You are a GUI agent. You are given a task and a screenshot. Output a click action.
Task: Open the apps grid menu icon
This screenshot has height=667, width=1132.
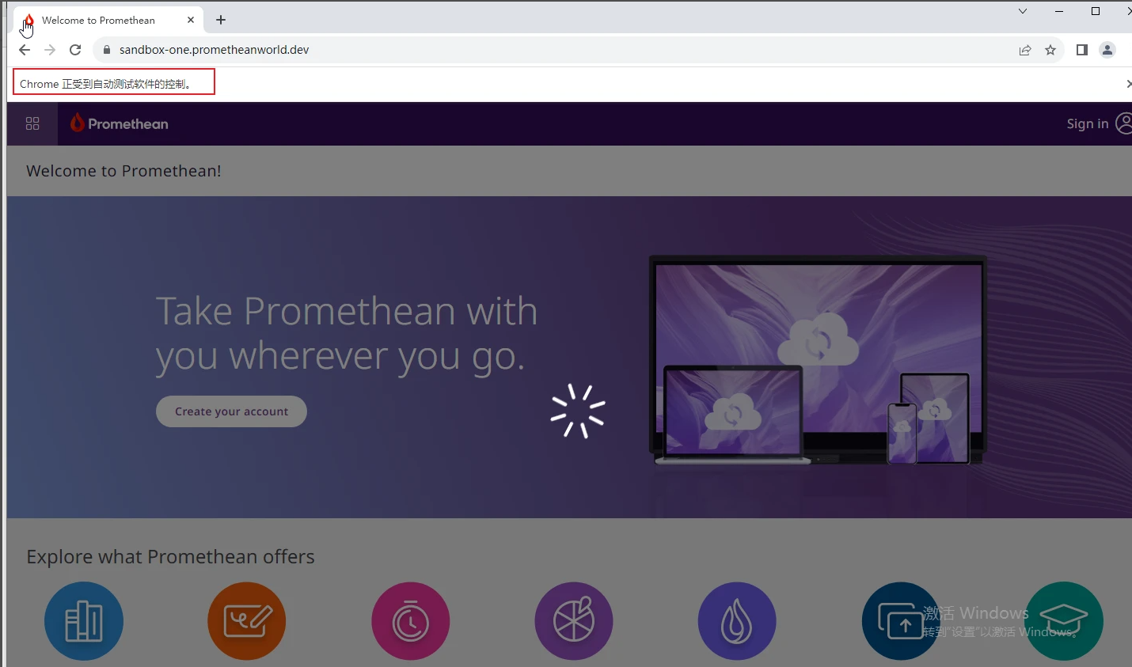(x=32, y=123)
